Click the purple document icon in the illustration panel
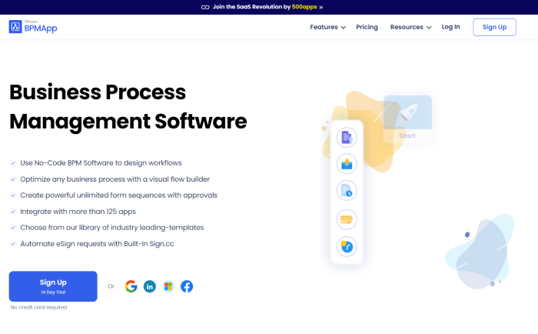538x334 pixels. click(x=347, y=137)
